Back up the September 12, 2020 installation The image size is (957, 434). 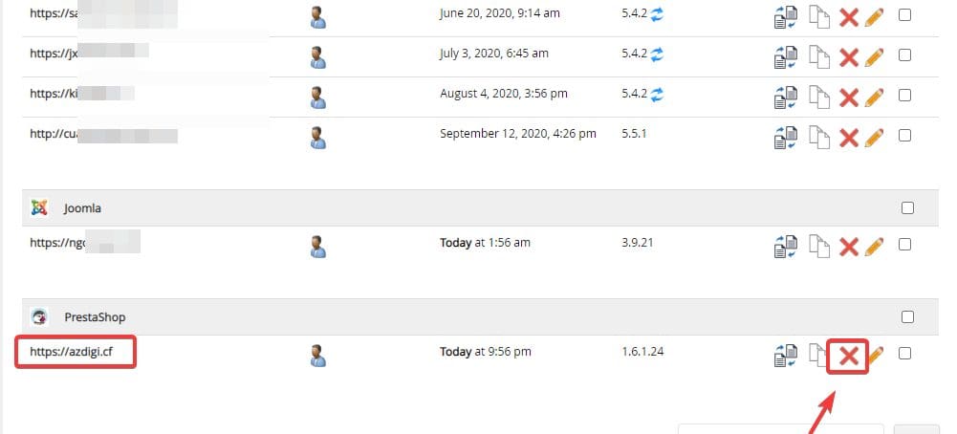[785, 138]
